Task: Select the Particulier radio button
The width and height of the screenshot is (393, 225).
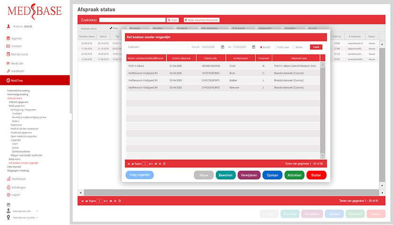Action: [x=276, y=47]
